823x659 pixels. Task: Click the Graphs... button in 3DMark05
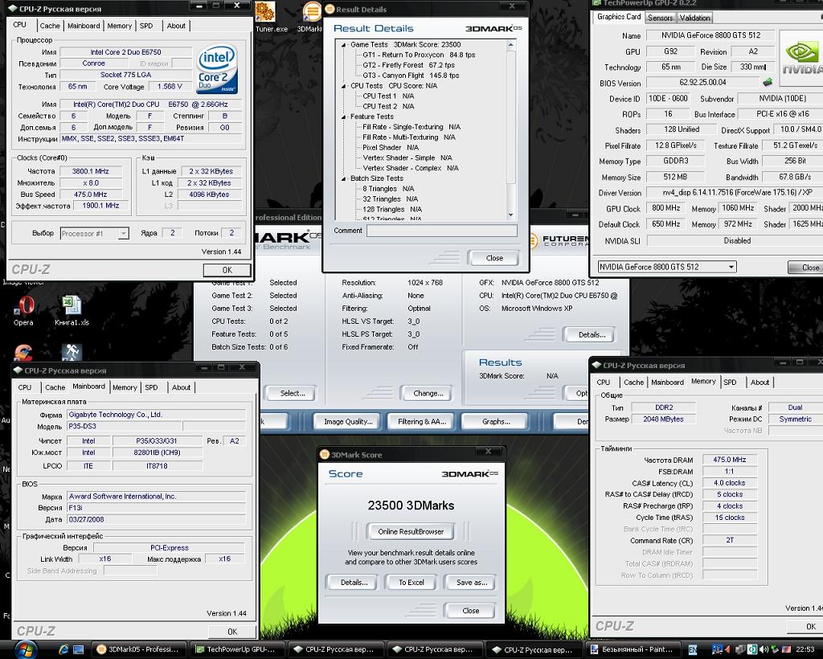click(x=495, y=422)
